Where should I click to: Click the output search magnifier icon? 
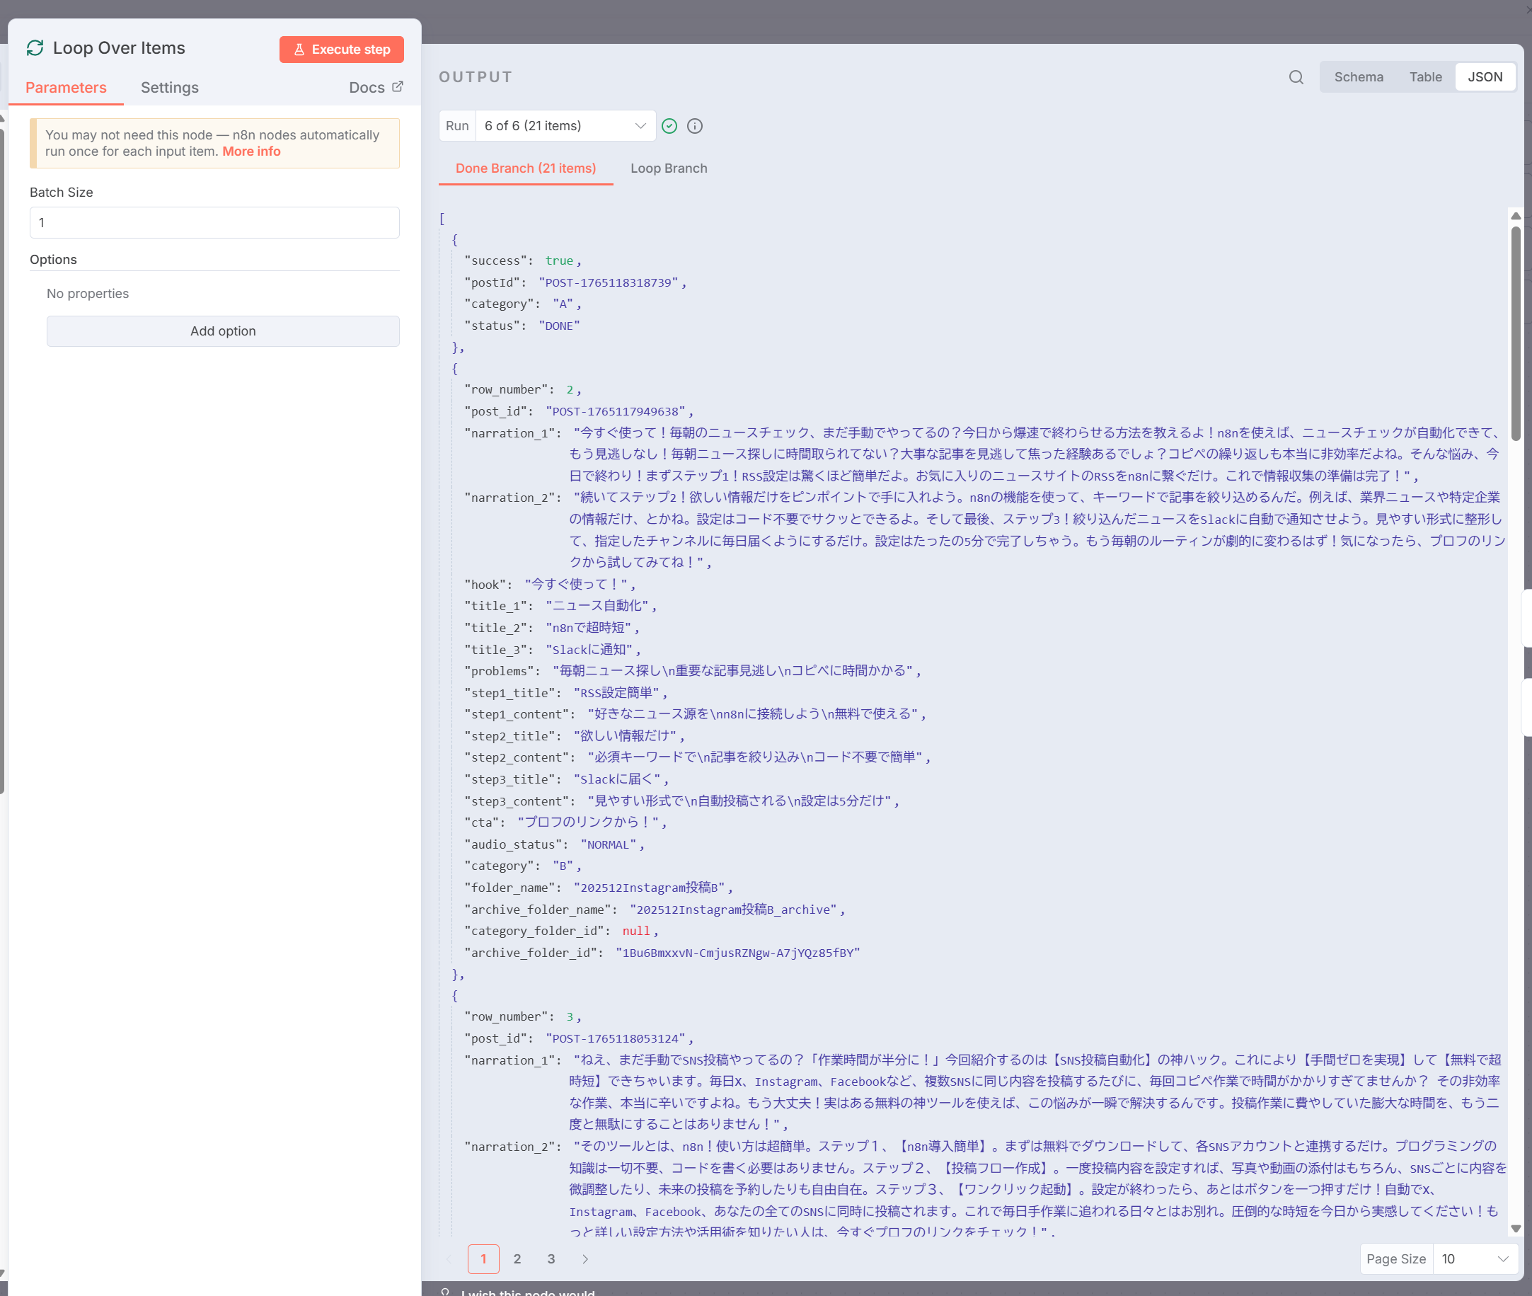(1296, 77)
